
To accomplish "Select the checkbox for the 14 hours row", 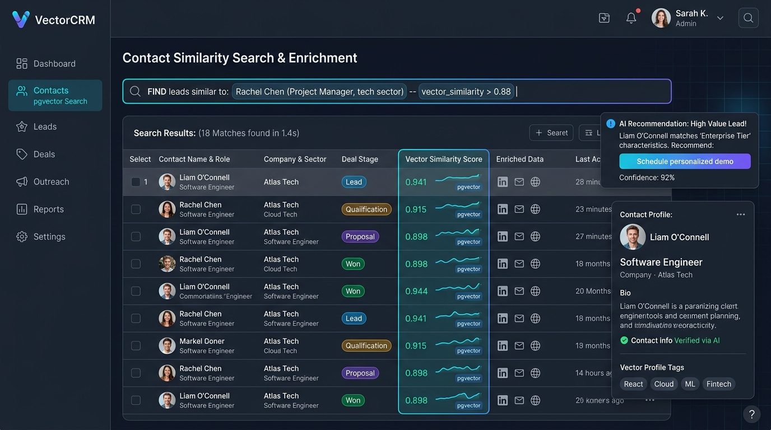I will (136, 373).
